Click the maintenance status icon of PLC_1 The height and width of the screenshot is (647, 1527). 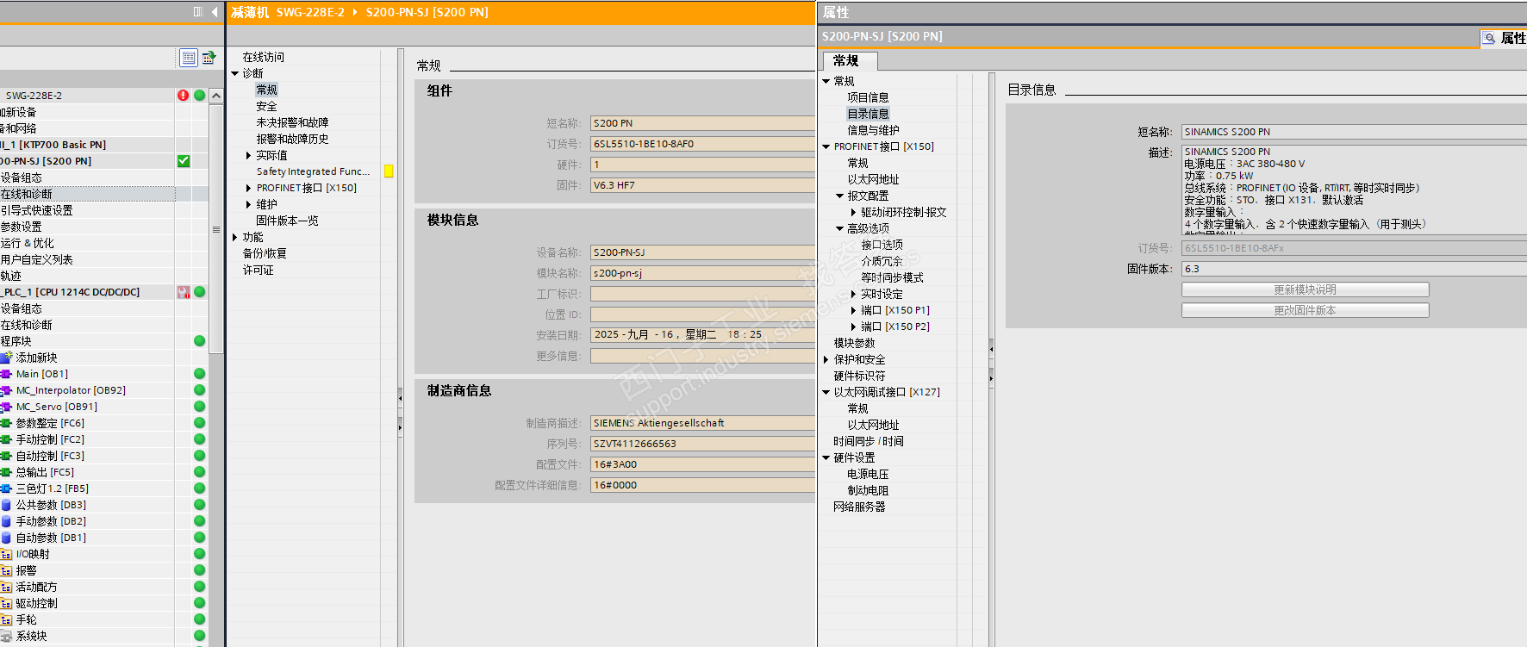184,292
